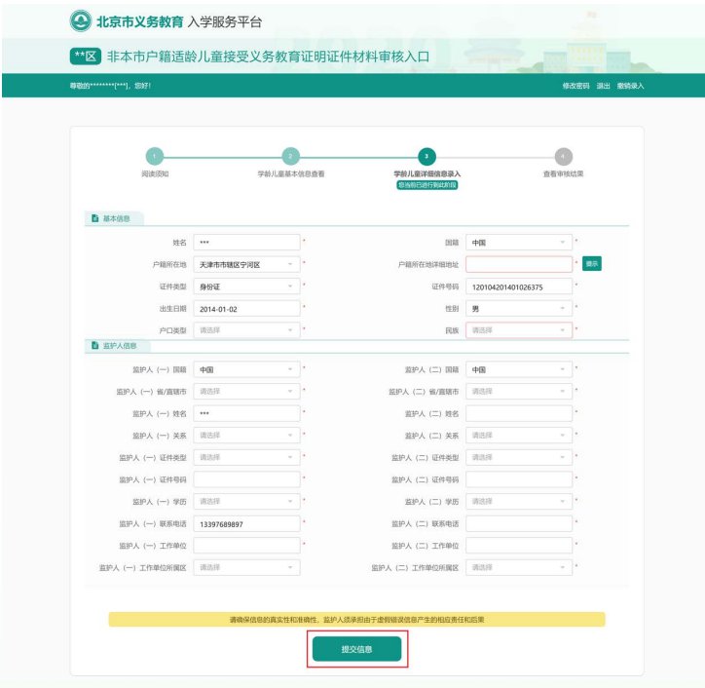Click step 1 circle 阅读须知
Viewport: 705px width, 688px height.
(155, 157)
